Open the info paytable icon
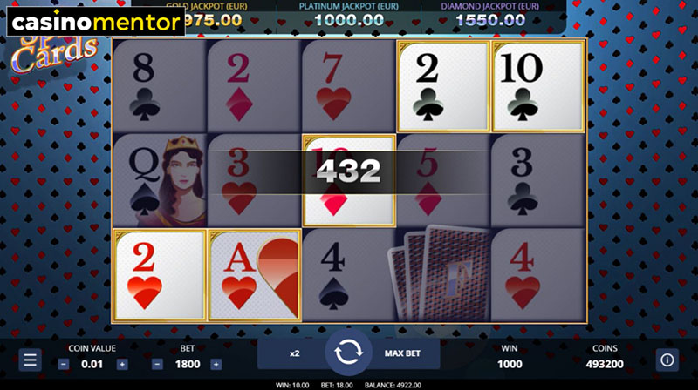Screen dimensions: 698x390 coord(667,360)
